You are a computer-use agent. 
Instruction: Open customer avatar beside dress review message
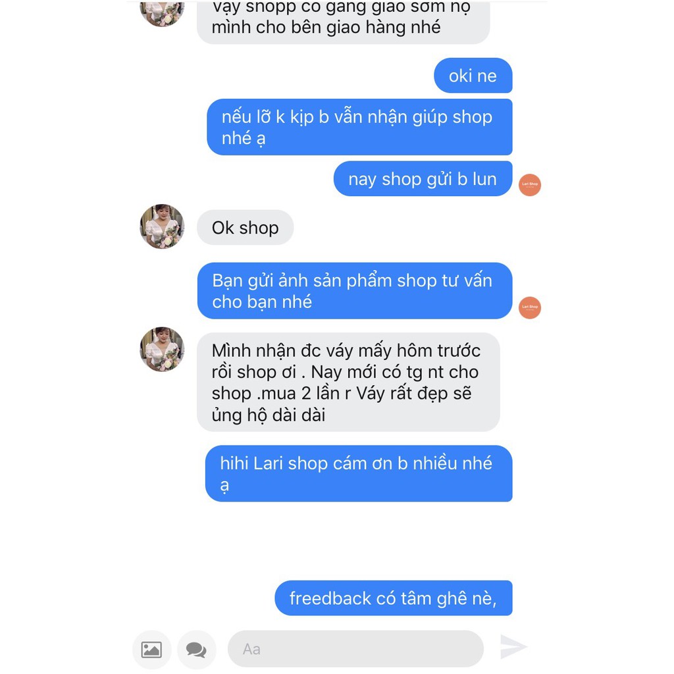point(162,349)
